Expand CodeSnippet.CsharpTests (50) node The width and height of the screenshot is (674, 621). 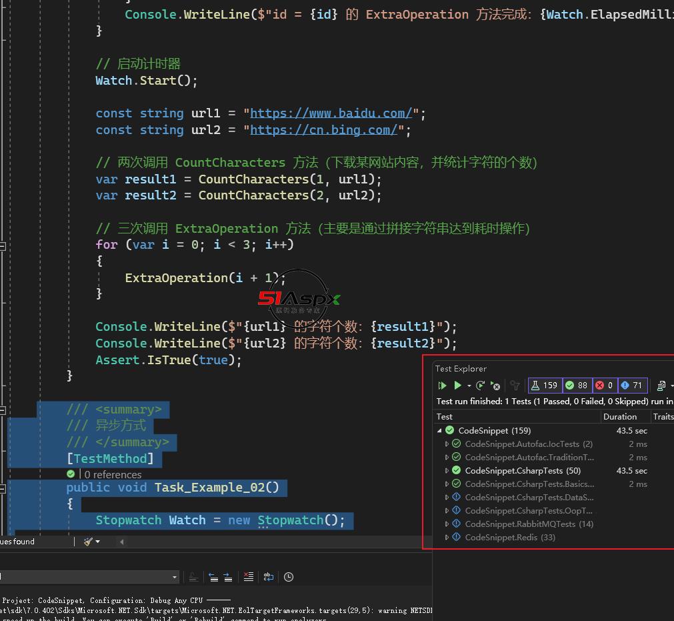[x=447, y=471]
